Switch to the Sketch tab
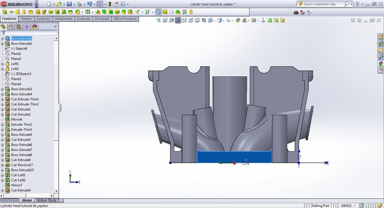384x208 pixels. [x=26, y=19]
